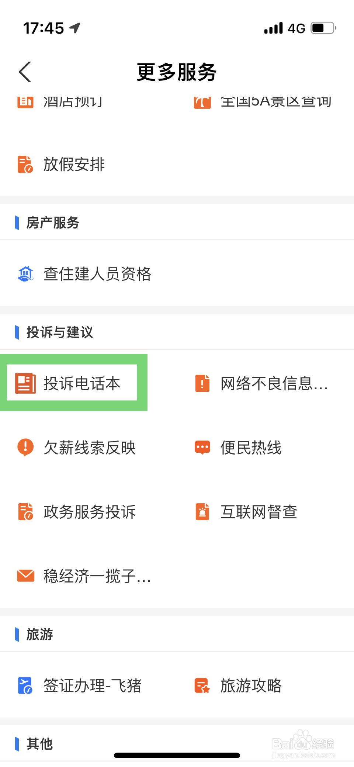Tap the 互联网督查 siren icon

[202, 512]
